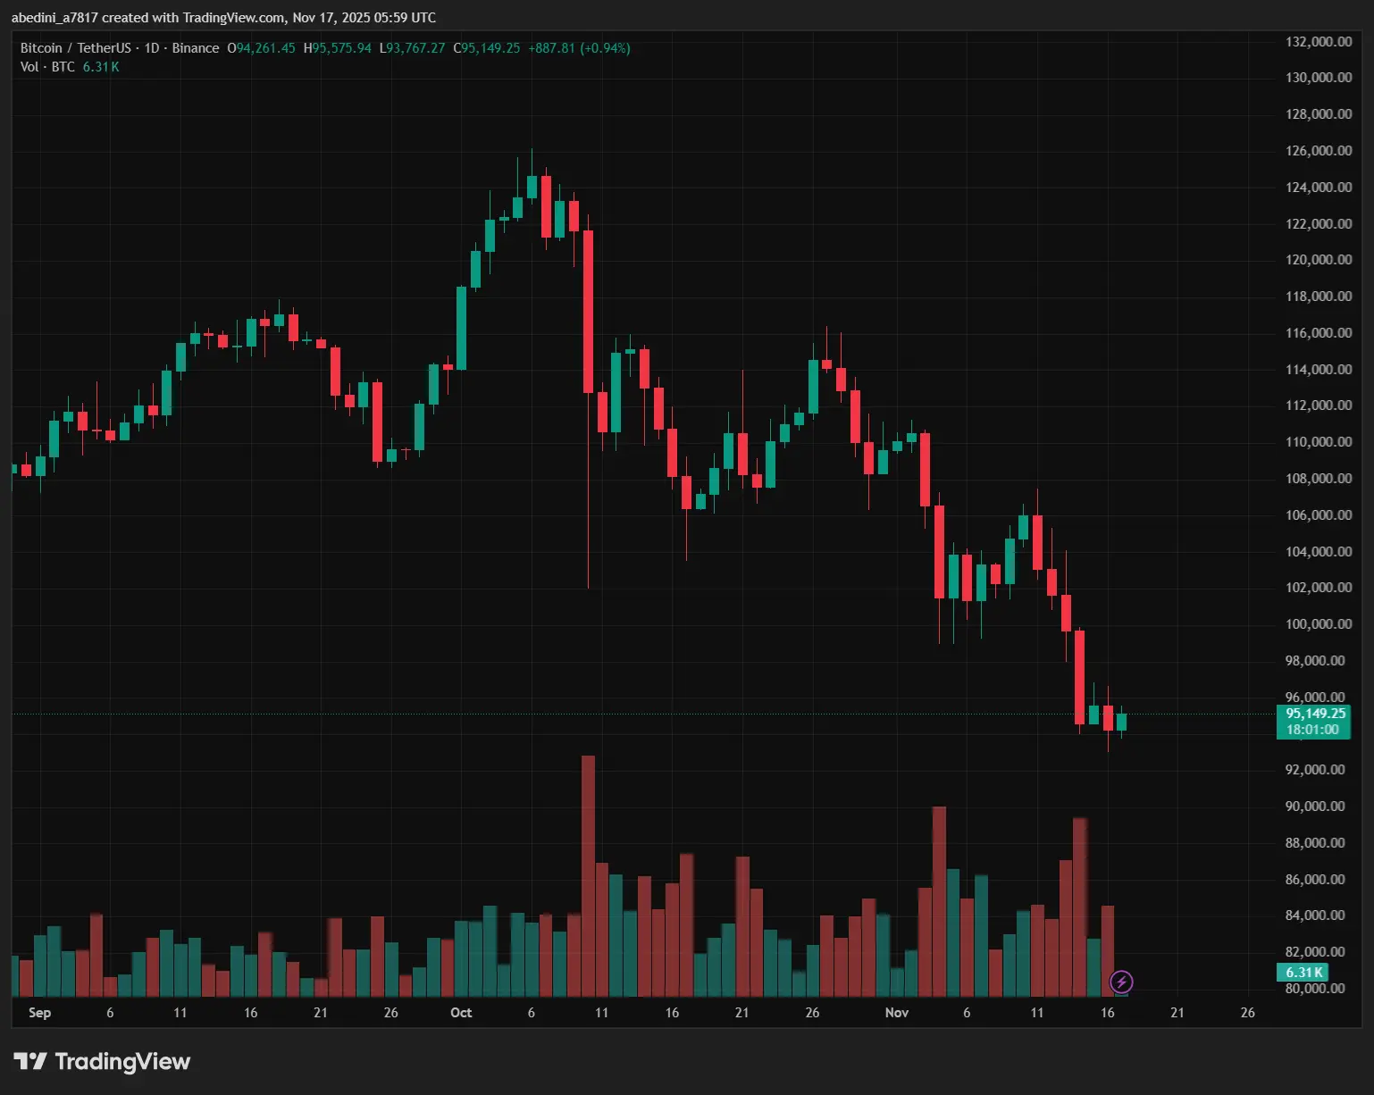Click the +887.81 (+0.94%) change value

579,48
